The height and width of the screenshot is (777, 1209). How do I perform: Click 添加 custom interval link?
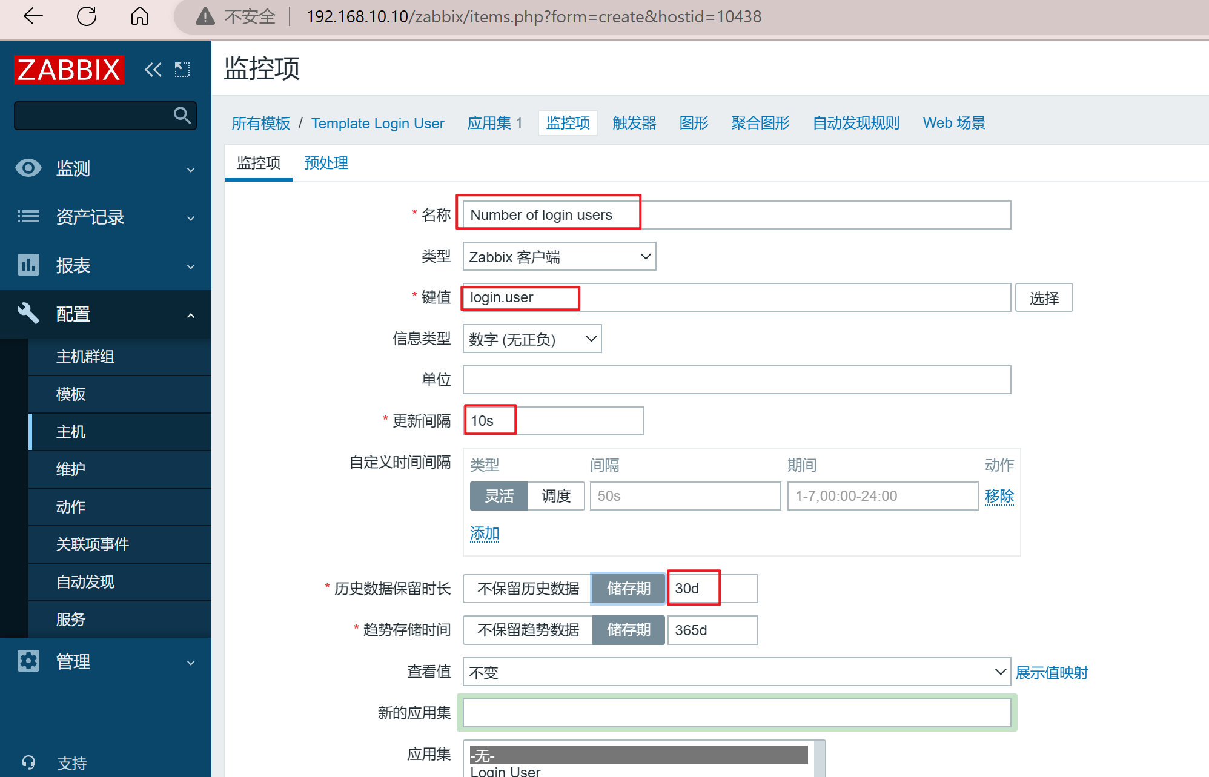(x=485, y=533)
